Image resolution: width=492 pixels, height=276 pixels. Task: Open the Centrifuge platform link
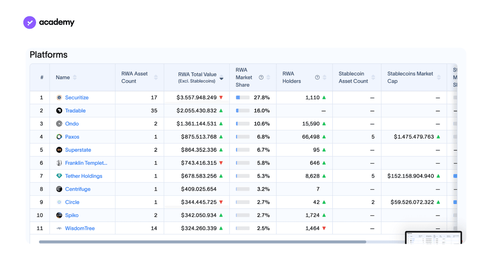coord(78,189)
